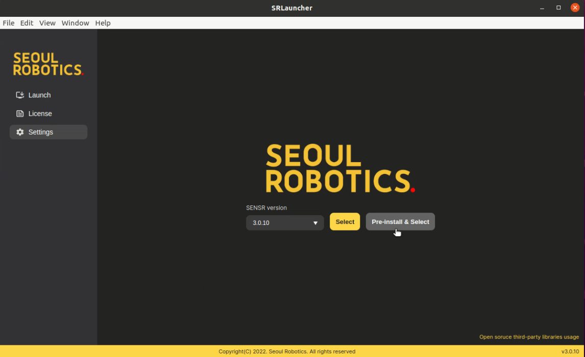Open the Window menu
This screenshot has width=585, height=357.
[x=75, y=23]
